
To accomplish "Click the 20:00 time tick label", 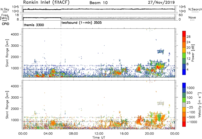I will point(149,134).
